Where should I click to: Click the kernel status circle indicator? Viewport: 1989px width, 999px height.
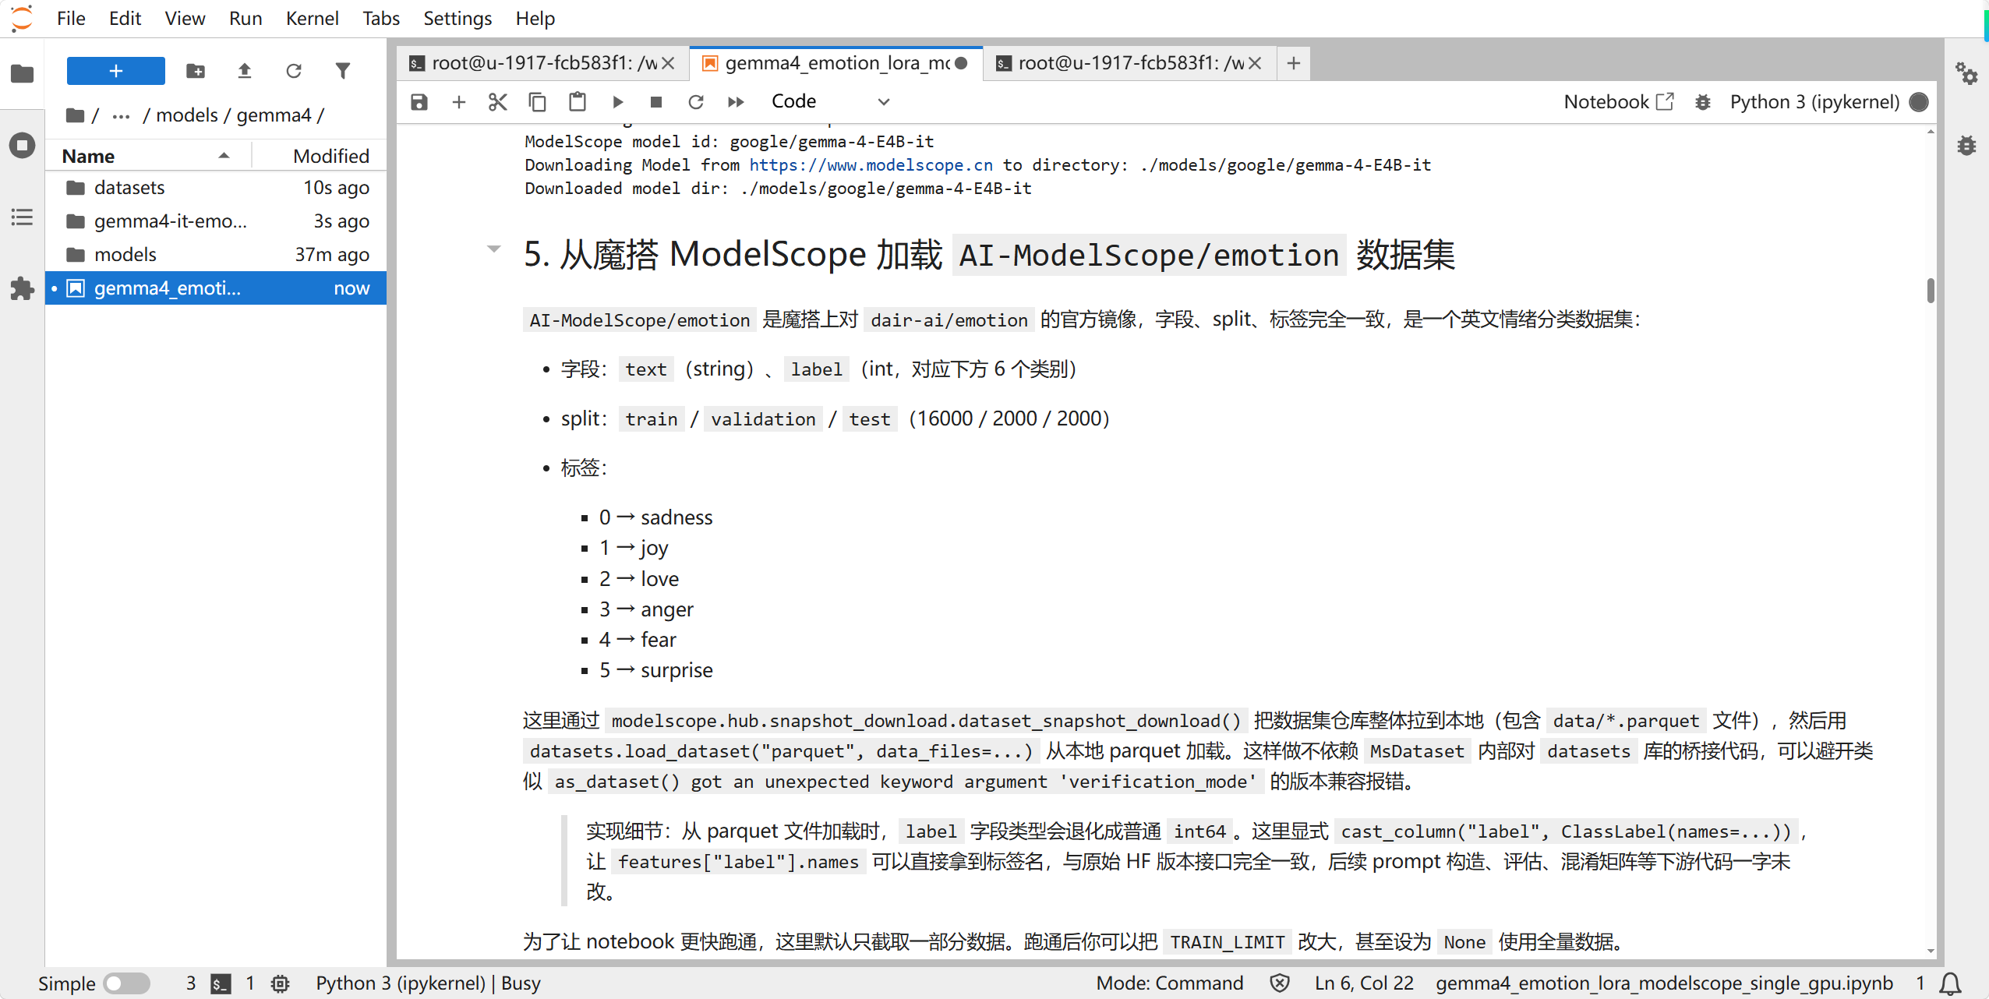[1920, 102]
